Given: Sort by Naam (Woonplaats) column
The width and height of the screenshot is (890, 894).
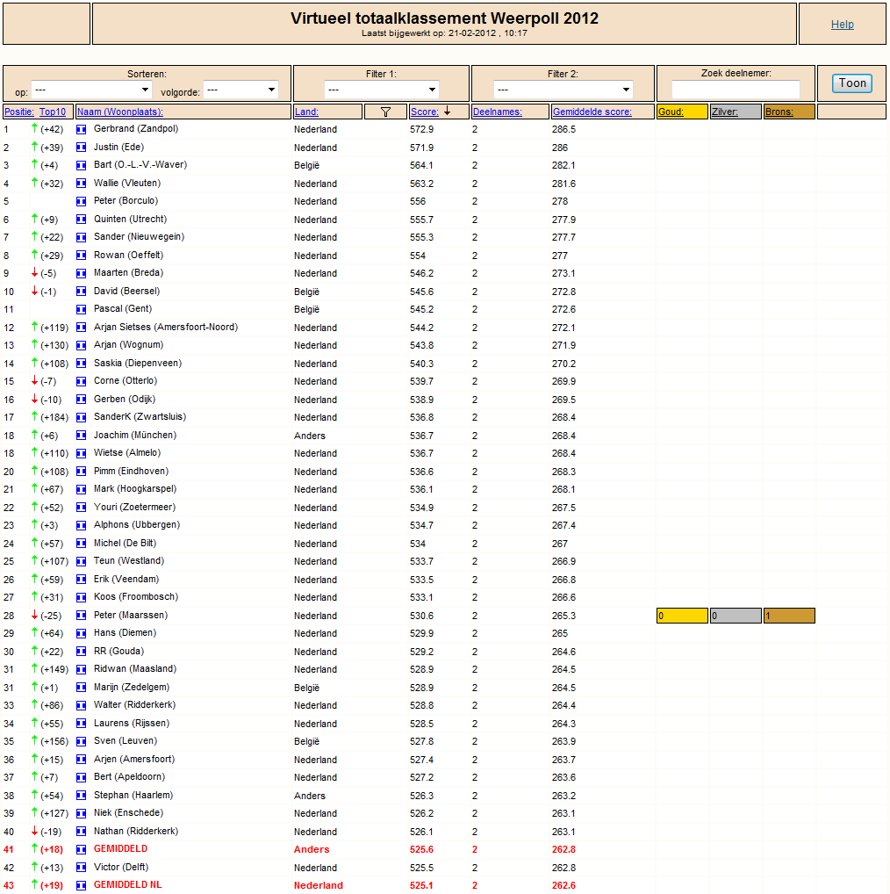Looking at the screenshot, I should [x=120, y=112].
